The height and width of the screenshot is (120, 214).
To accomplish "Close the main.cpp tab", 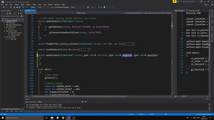I will [35, 11].
